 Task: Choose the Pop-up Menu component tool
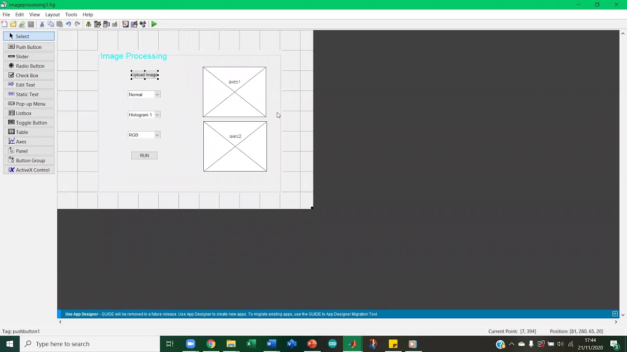(29, 104)
